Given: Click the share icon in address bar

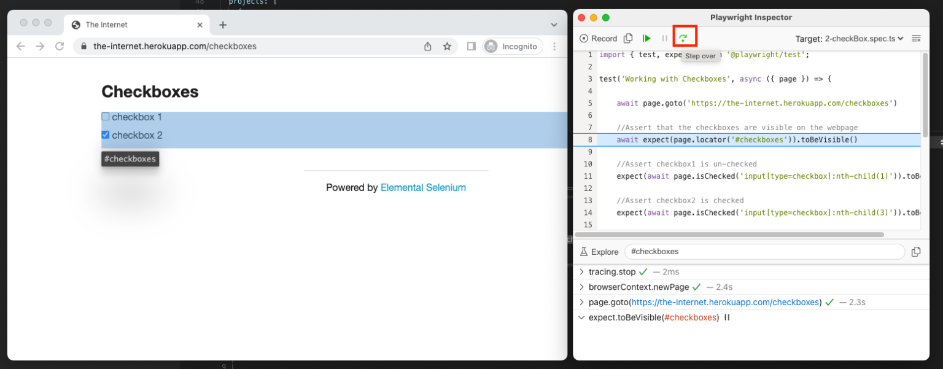Looking at the screenshot, I should [x=428, y=46].
